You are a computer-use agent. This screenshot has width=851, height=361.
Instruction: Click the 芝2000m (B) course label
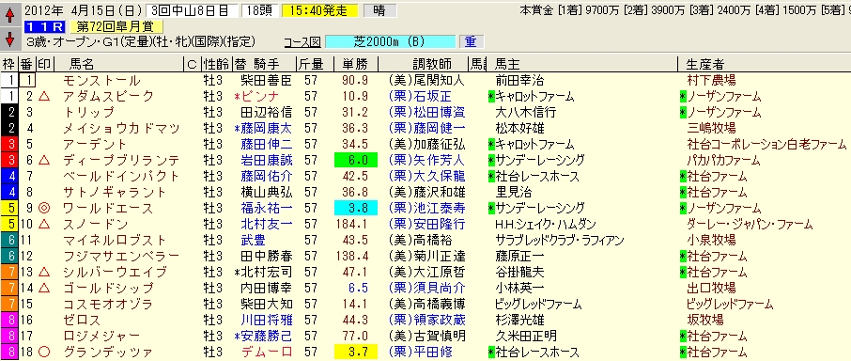point(391,42)
